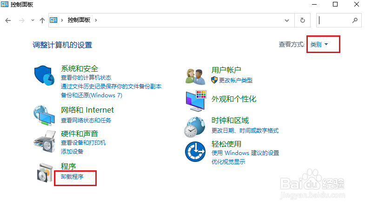Click the Control Panel search box
Screen dimensions: 365x208
(x=335, y=20)
